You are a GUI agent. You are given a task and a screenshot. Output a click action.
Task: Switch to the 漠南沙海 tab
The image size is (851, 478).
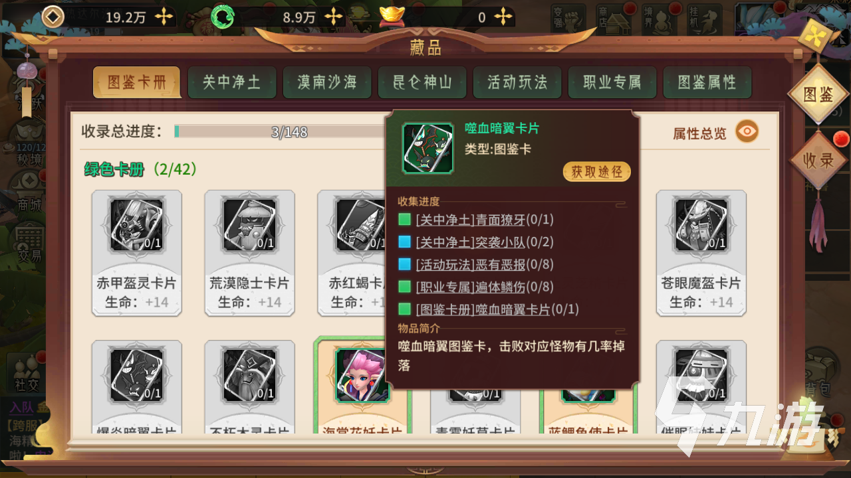(326, 82)
